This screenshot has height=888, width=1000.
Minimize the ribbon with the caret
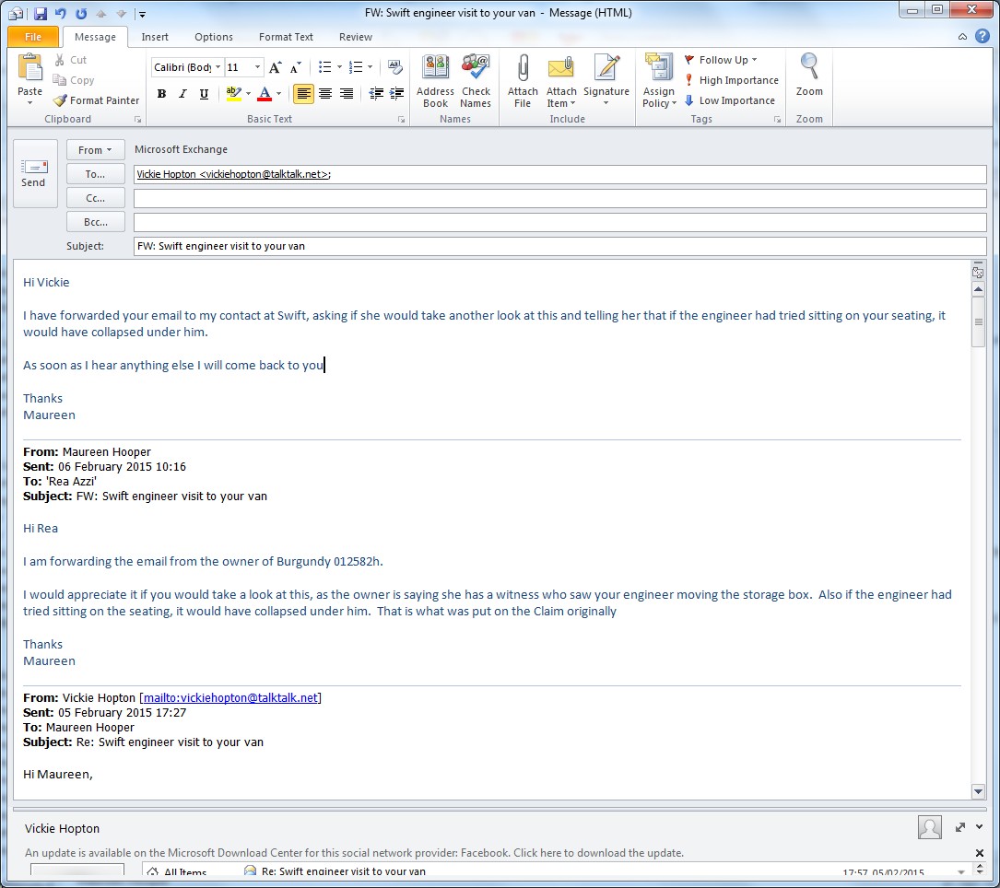pyautogui.click(x=962, y=37)
